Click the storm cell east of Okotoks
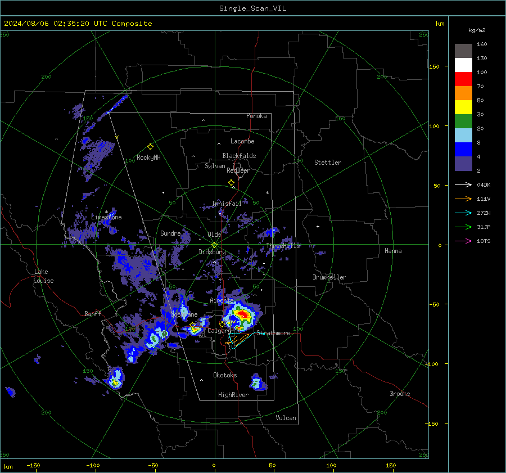Screen dimensions: 506x473 [x=257, y=382]
